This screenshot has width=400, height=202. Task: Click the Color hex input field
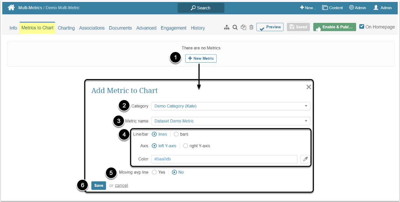224,159
